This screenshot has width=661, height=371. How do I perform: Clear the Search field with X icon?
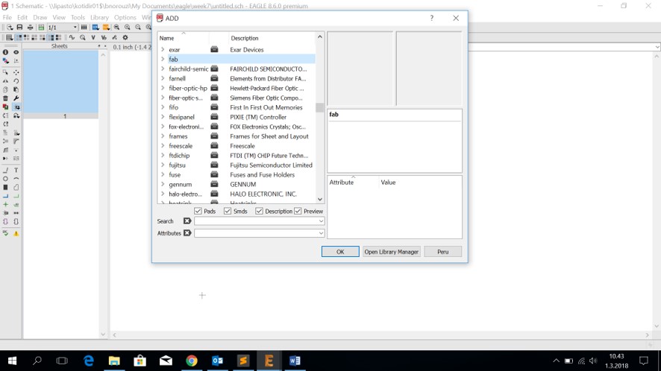pyautogui.click(x=187, y=221)
